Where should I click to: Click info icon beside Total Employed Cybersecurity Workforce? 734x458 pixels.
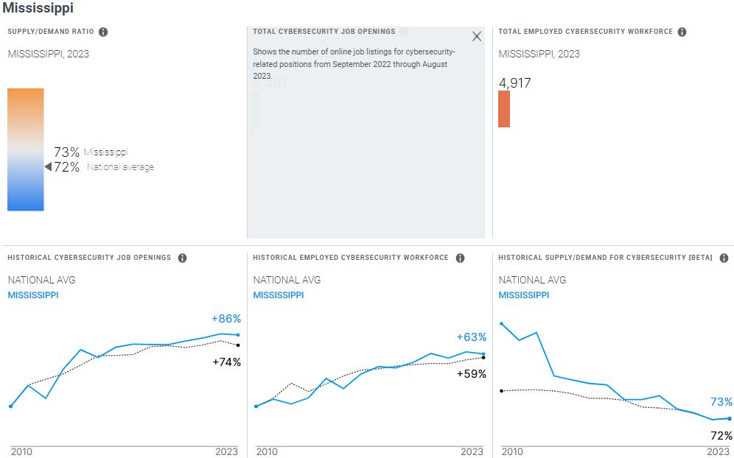click(x=682, y=32)
